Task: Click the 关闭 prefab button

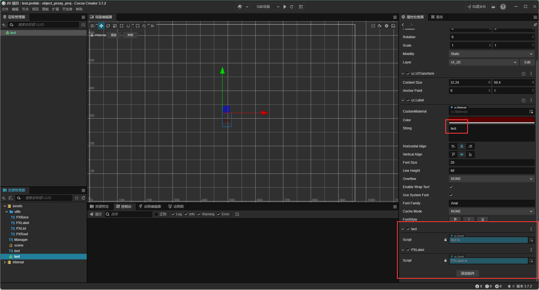Action: [x=130, y=35]
